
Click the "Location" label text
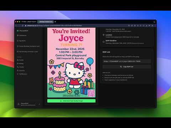point(109,35)
